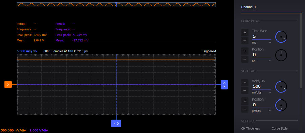Decrease horizontal Position with minus button
Image resolution: width=305 pixels, height=133 pixels.
pos(245,59)
